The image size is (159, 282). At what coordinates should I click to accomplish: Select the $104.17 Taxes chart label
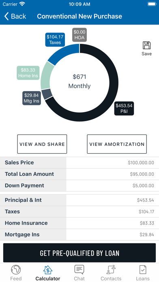pos(55,40)
